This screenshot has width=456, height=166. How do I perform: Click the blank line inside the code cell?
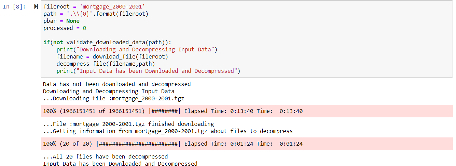tap(137, 35)
